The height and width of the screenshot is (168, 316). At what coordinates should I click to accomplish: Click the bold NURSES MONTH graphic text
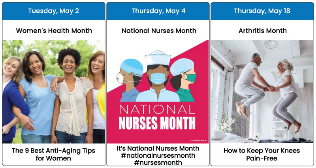tap(157, 123)
